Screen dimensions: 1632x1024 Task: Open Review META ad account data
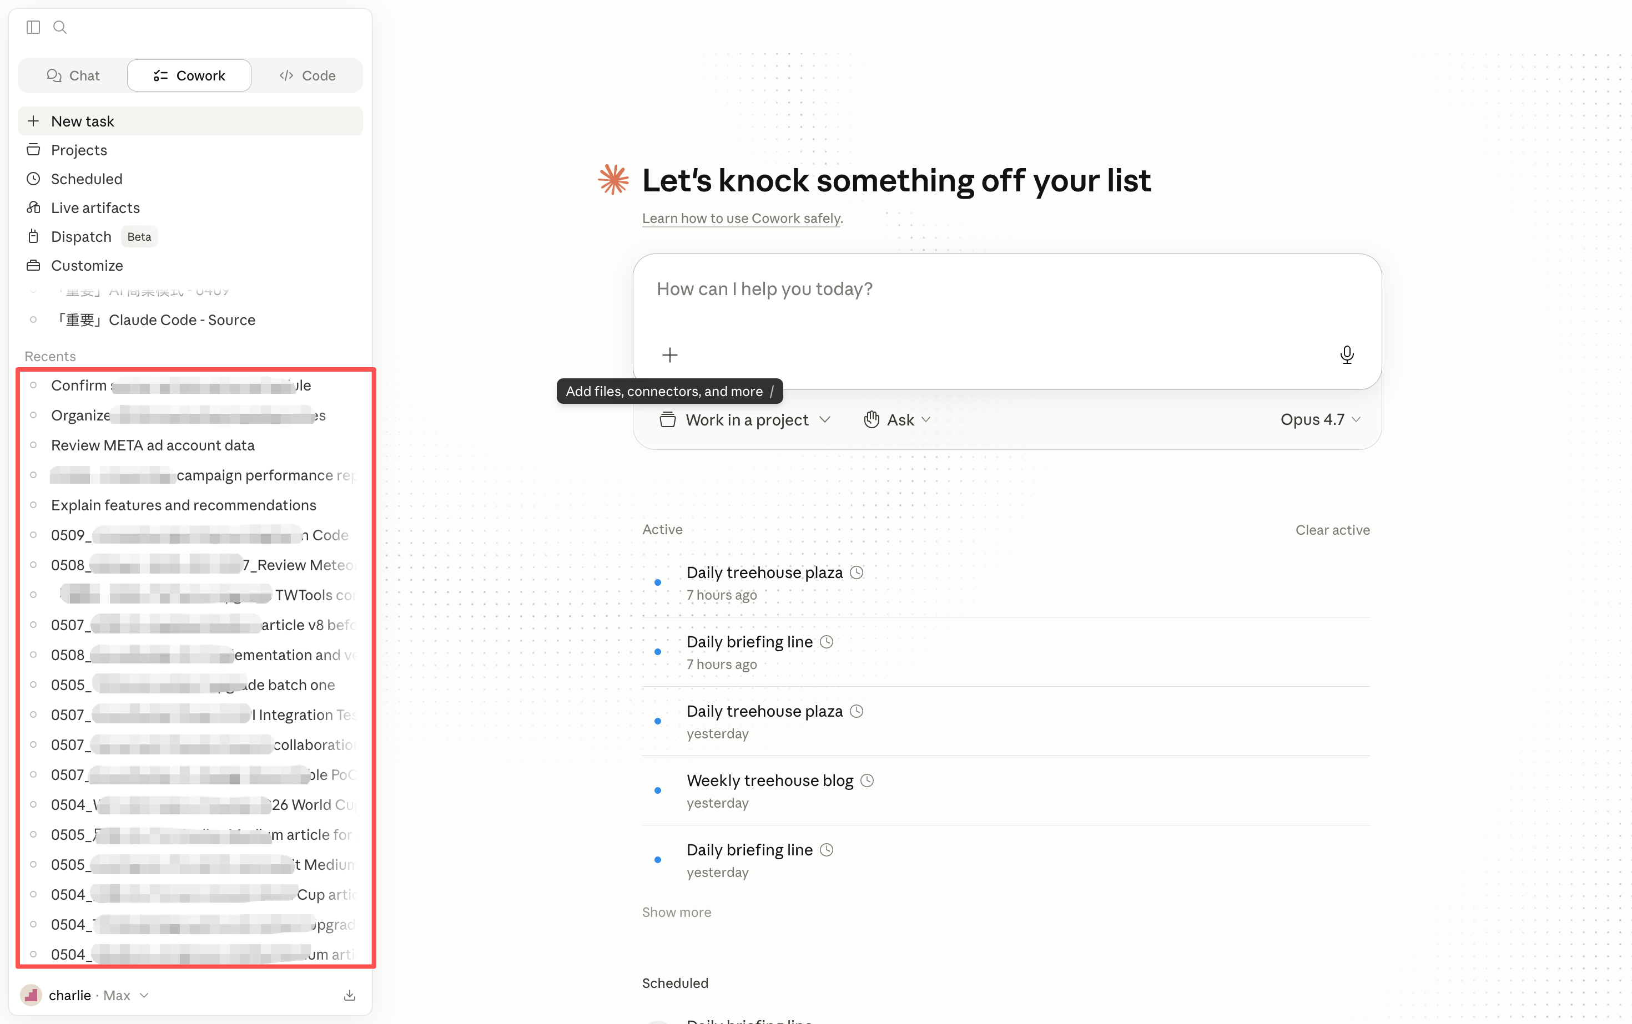point(190,445)
